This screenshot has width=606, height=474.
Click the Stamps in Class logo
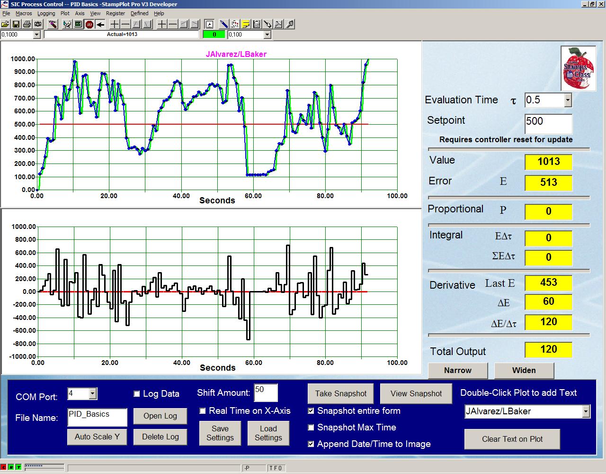click(x=578, y=69)
